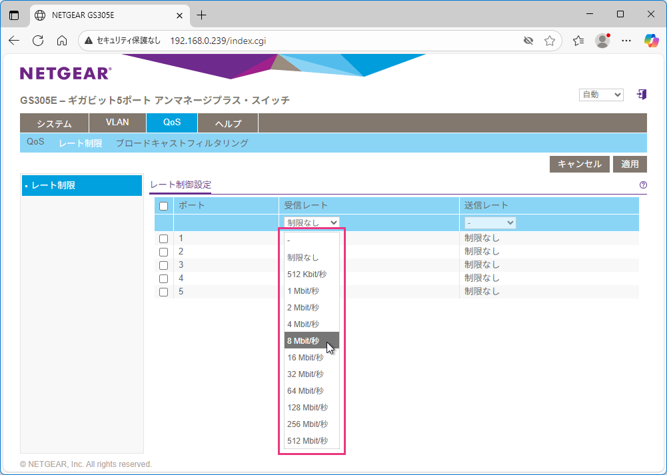
Task: Switch to the VLAN tab
Action: [117, 123]
